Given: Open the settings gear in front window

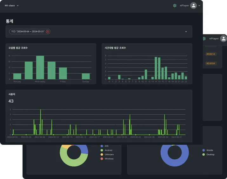Looking at the screenshot, I should tap(175, 5).
